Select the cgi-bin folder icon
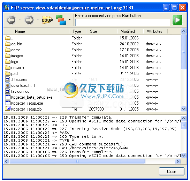 point(8,44)
